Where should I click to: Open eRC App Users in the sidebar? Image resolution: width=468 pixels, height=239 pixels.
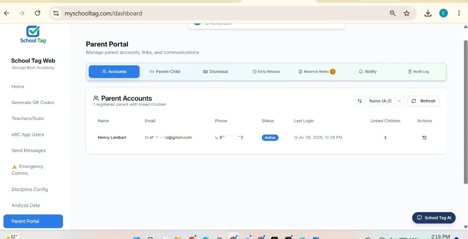click(28, 135)
